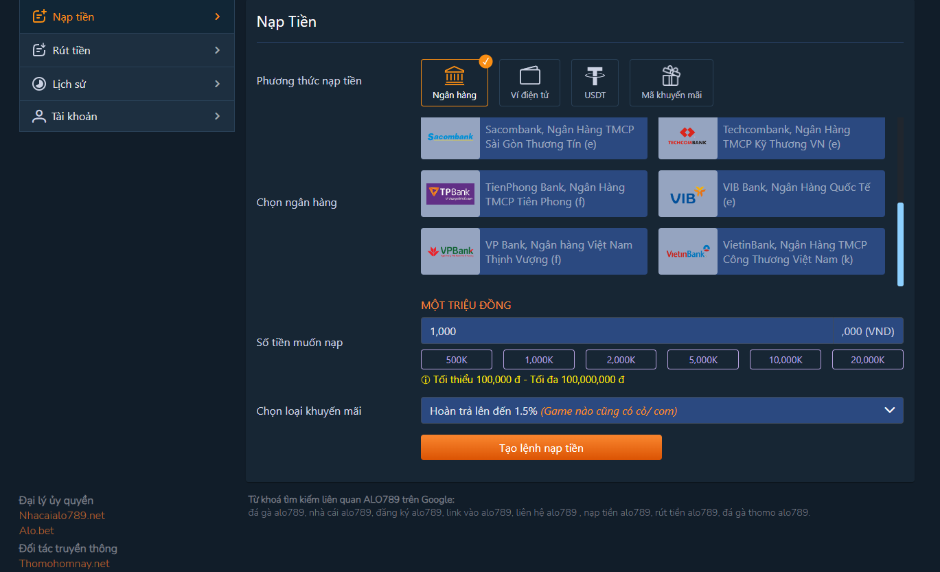Click the info icon beside Tối thiểu
This screenshot has width=940, height=572.
click(x=425, y=380)
